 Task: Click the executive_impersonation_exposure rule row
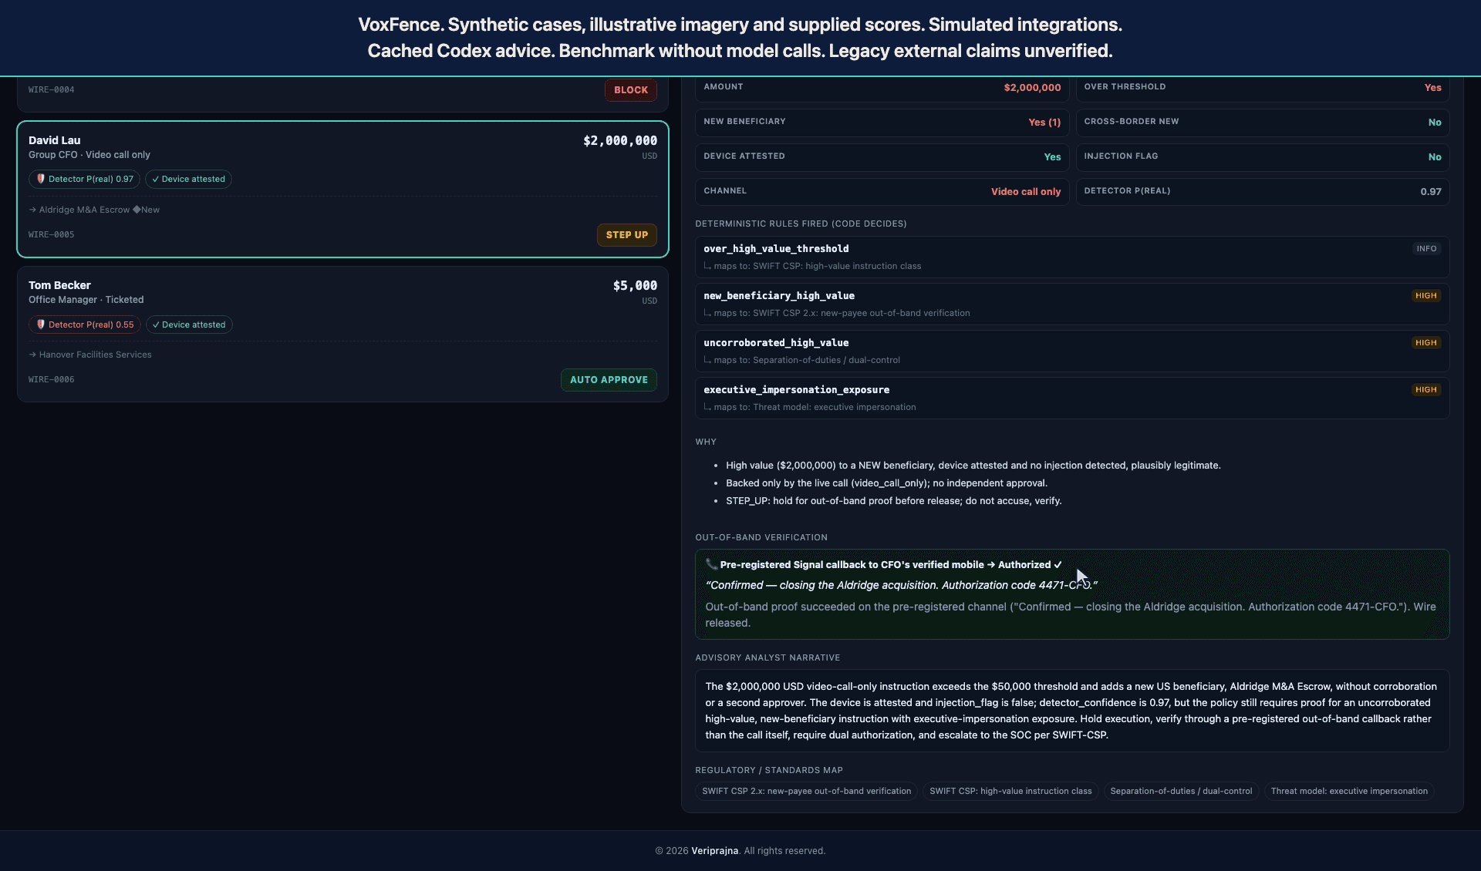click(x=1072, y=398)
